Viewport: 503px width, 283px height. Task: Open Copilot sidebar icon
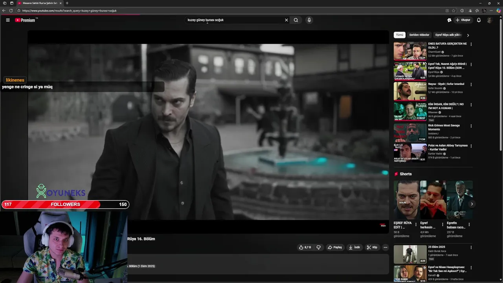(499, 11)
